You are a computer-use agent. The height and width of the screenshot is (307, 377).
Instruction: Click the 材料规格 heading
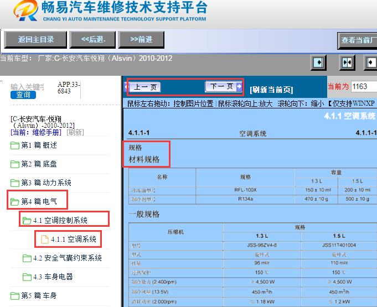pyautogui.click(x=144, y=159)
